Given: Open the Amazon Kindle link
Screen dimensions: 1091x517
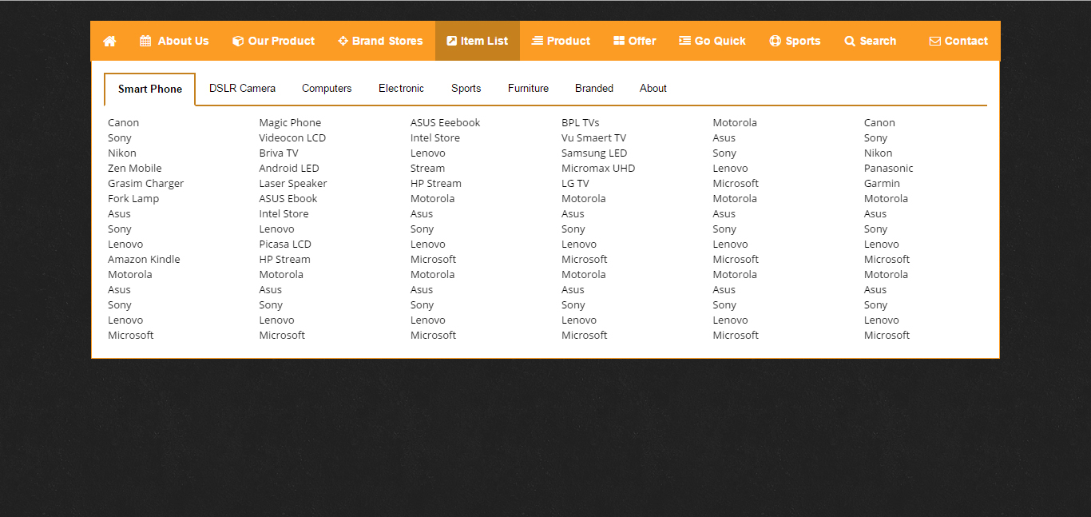Looking at the screenshot, I should [144, 259].
